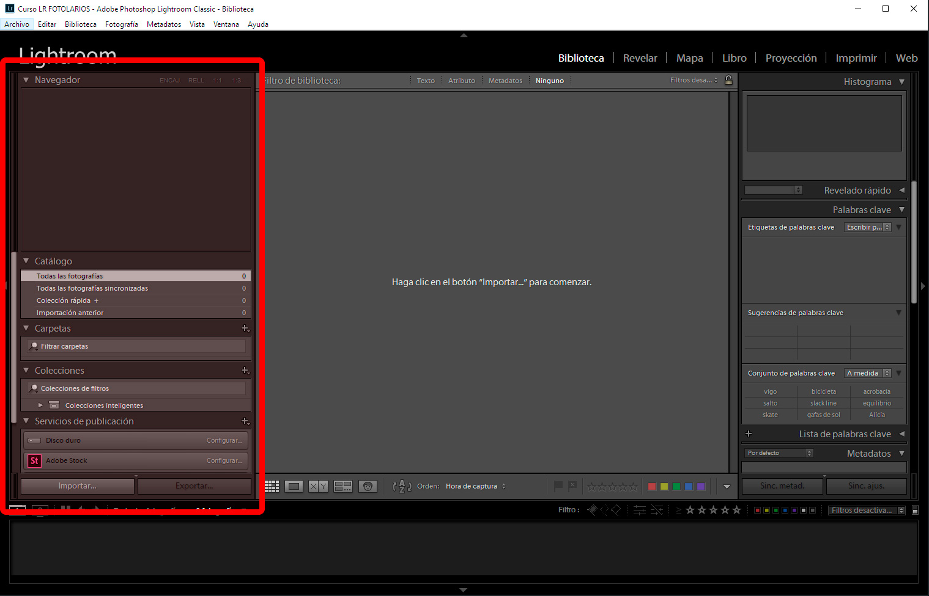929x596 pixels.
Task: Open the Metadatos menu
Action: click(x=163, y=24)
